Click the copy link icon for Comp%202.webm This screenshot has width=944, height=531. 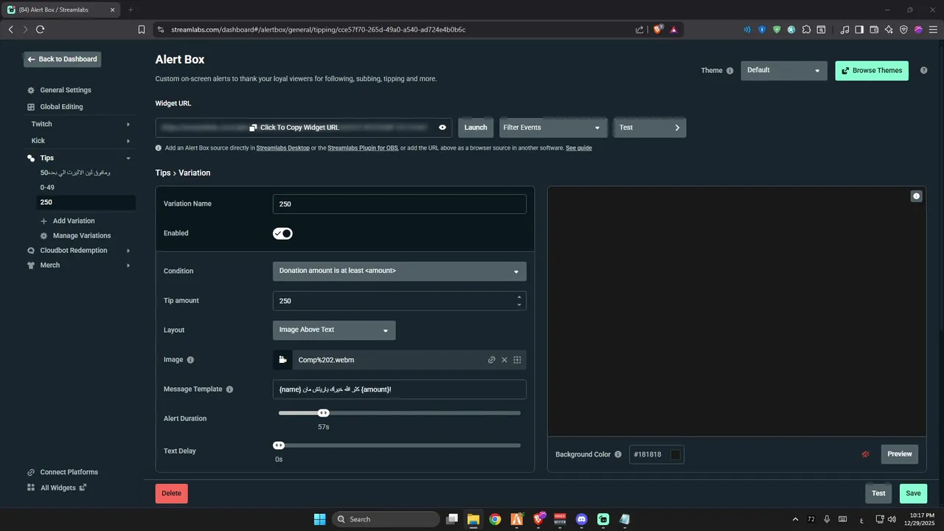pyautogui.click(x=491, y=360)
